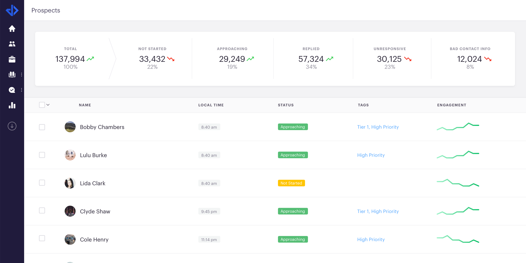Open the checkmark tasks icon in the sidebar
Image resolution: width=526 pixels, height=263 pixels.
point(12,90)
